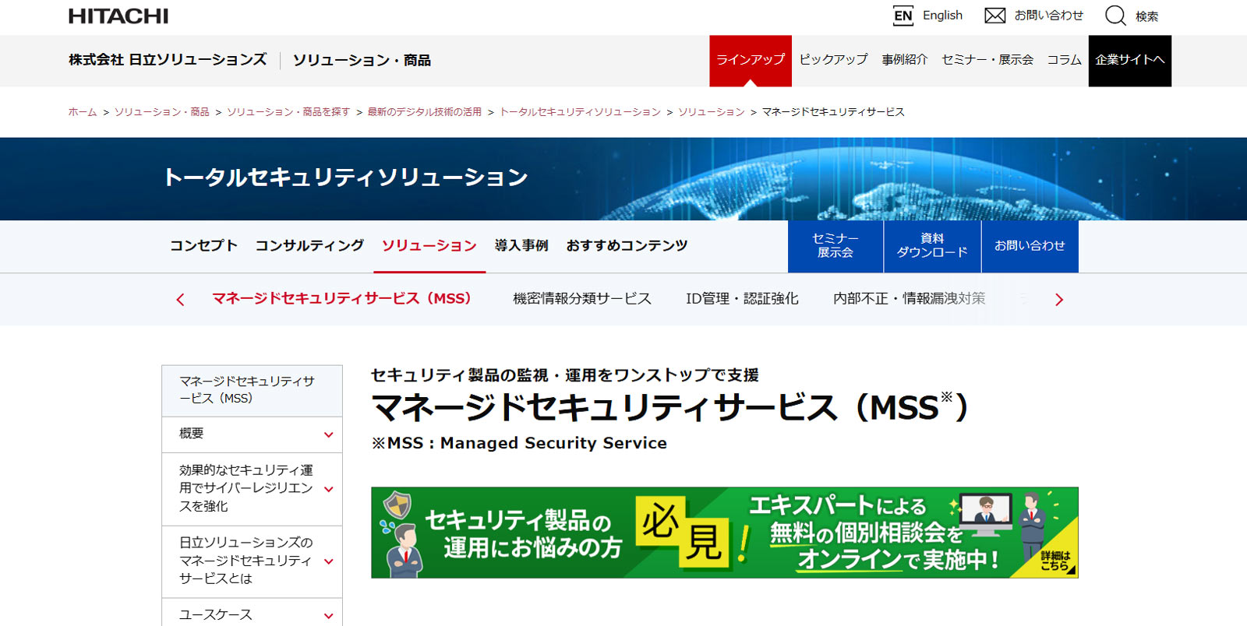1247x626 pixels.
Task: Select ID管理・認証強化 sub-nav item
Action: (742, 299)
